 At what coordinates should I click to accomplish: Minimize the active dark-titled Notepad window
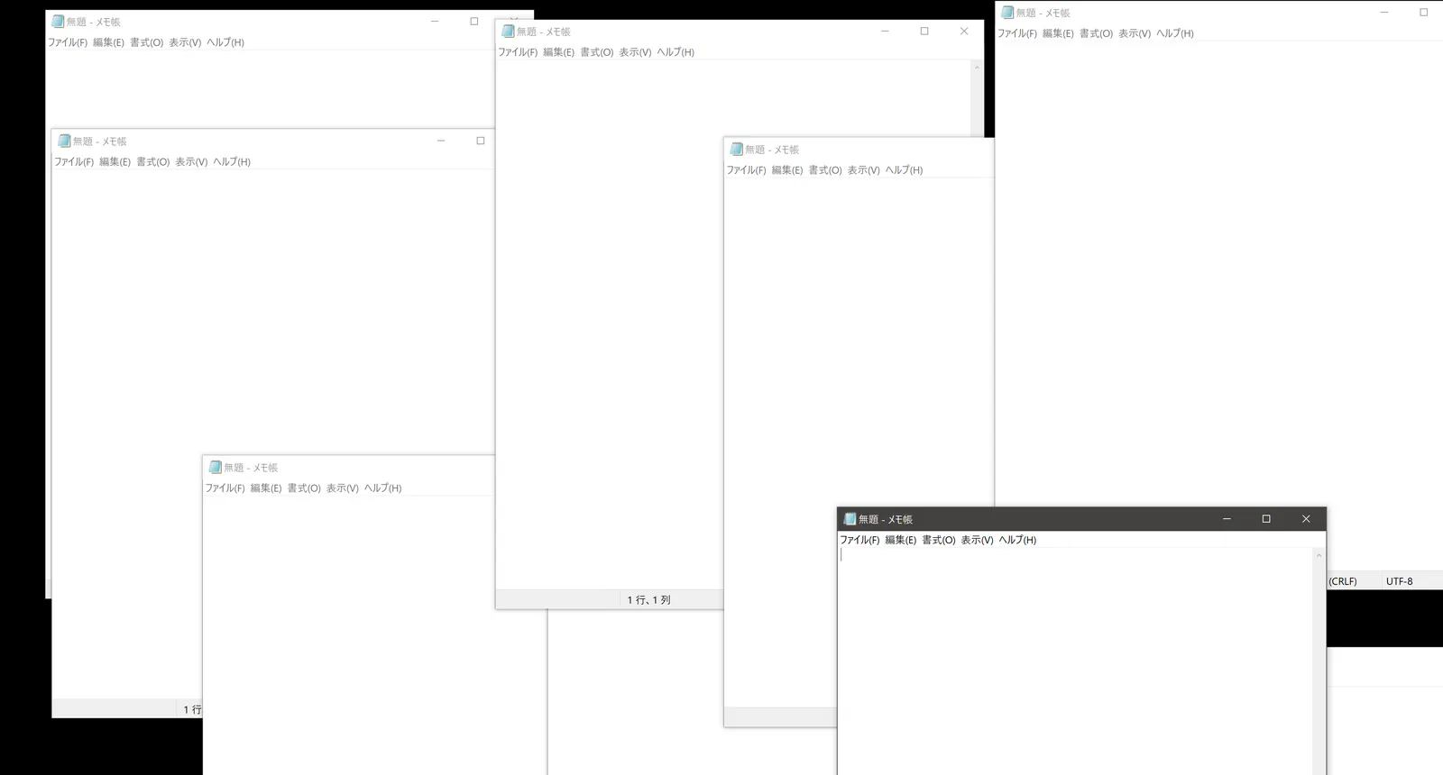point(1227,519)
